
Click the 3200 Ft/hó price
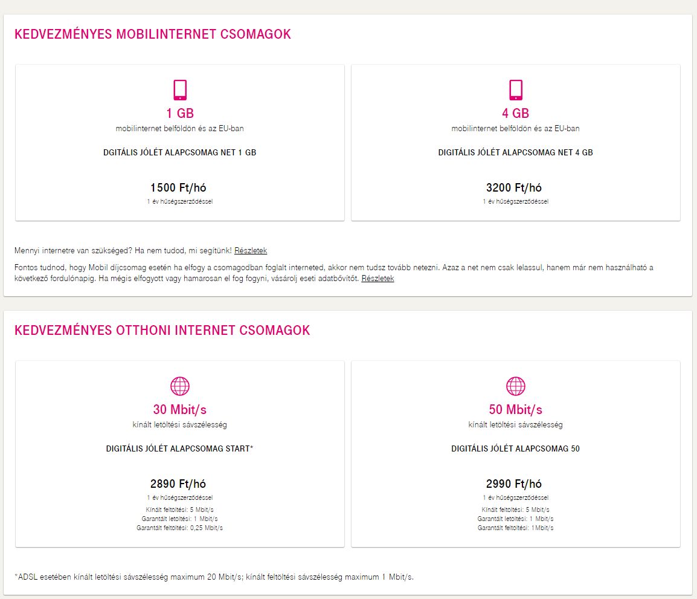(515, 188)
